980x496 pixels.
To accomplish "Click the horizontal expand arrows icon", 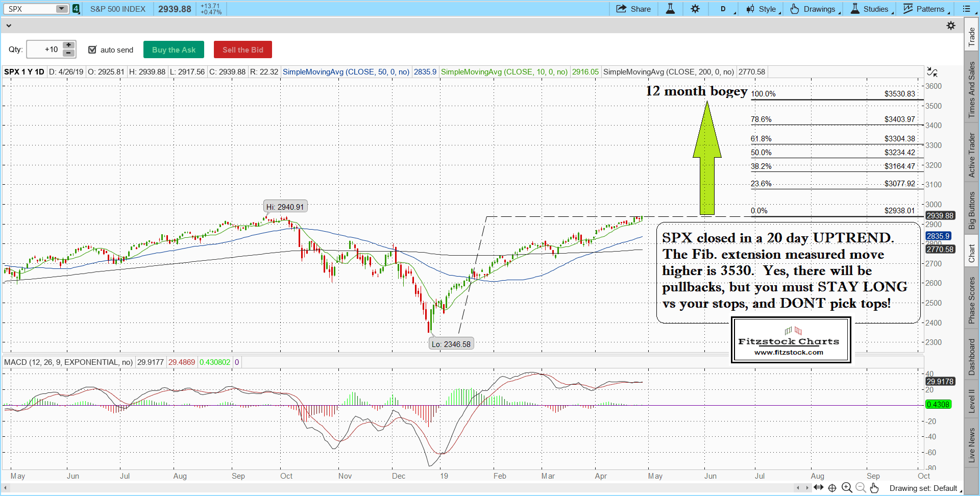I will [818, 488].
